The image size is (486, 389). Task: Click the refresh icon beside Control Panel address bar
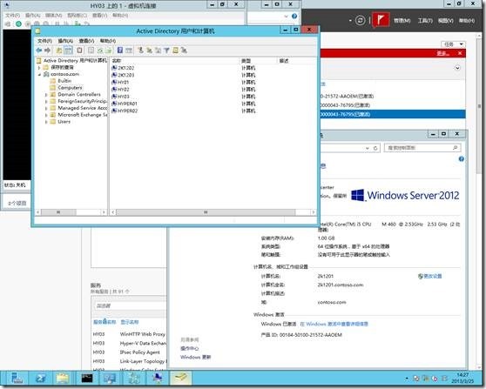point(375,148)
